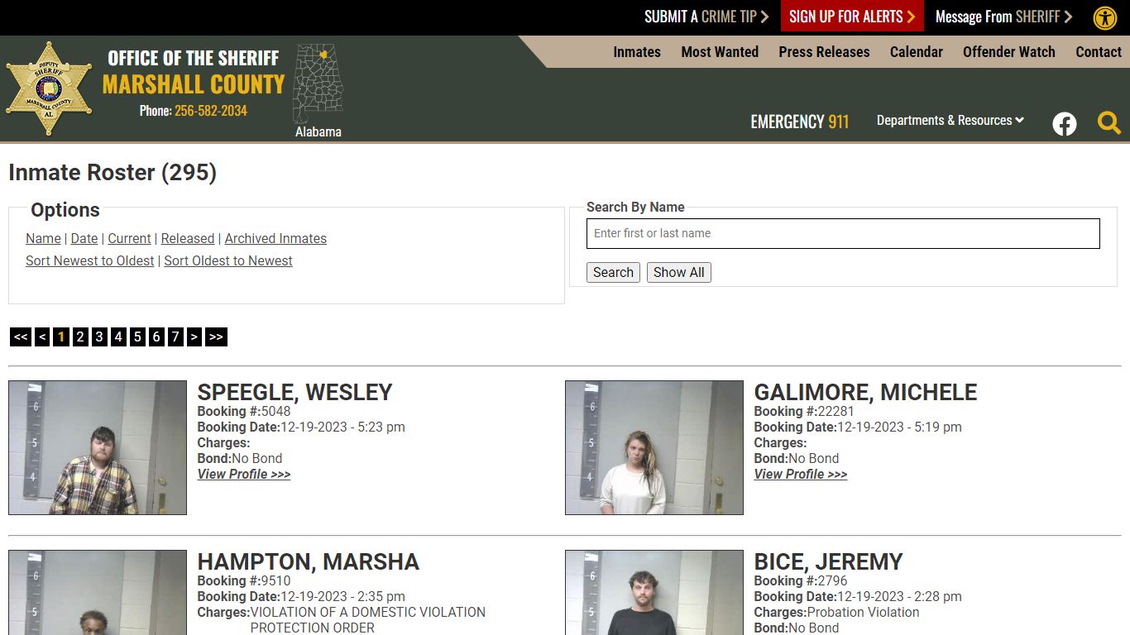The width and height of the screenshot is (1130, 635).
Task: Focus the Search By Name field
Action: pyautogui.click(x=843, y=233)
